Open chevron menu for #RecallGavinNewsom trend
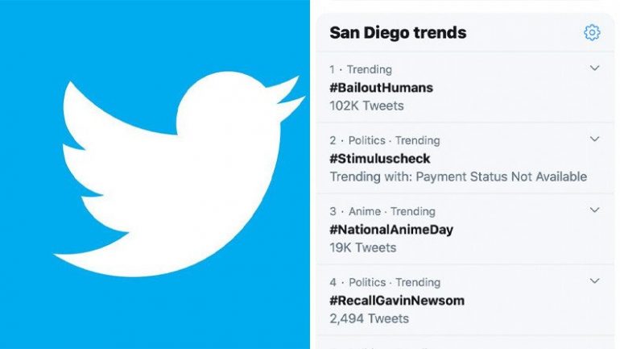The height and width of the screenshot is (349, 620). point(594,281)
